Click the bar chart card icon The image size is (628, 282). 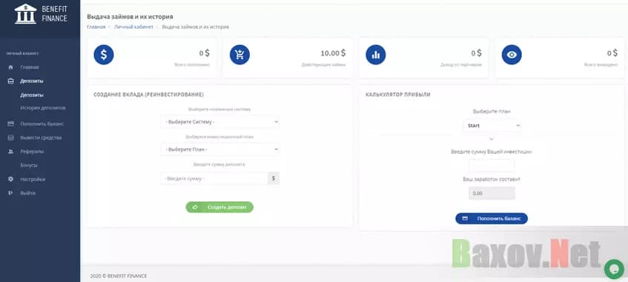click(376, 55)
